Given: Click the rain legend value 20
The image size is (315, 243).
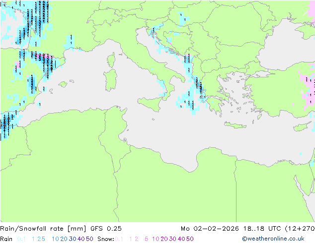Looking at the screenshot, I should coord(64,239).
